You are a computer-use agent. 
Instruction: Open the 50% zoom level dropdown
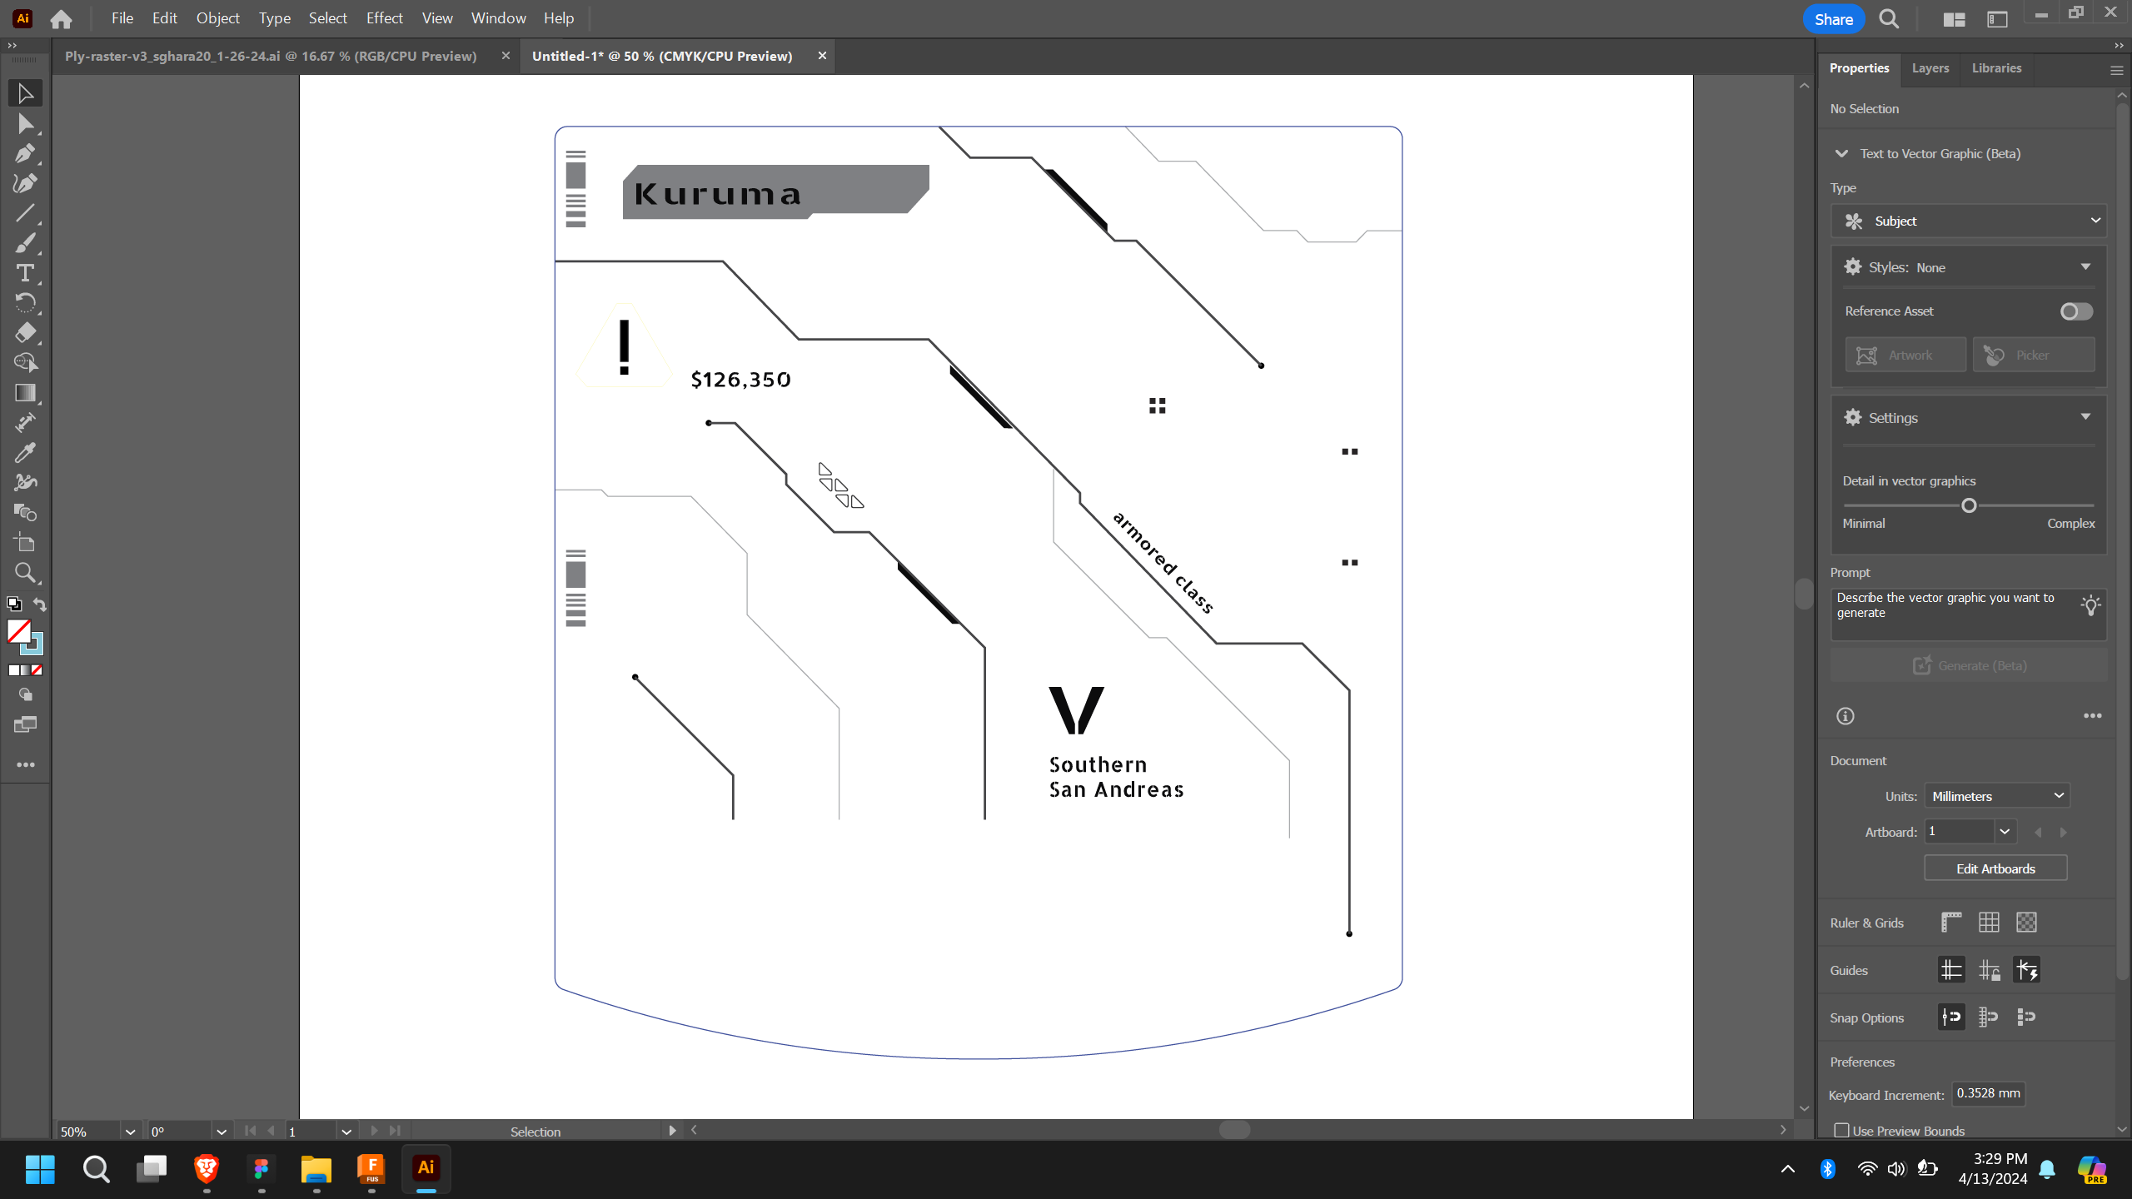tap(130, 1132)
